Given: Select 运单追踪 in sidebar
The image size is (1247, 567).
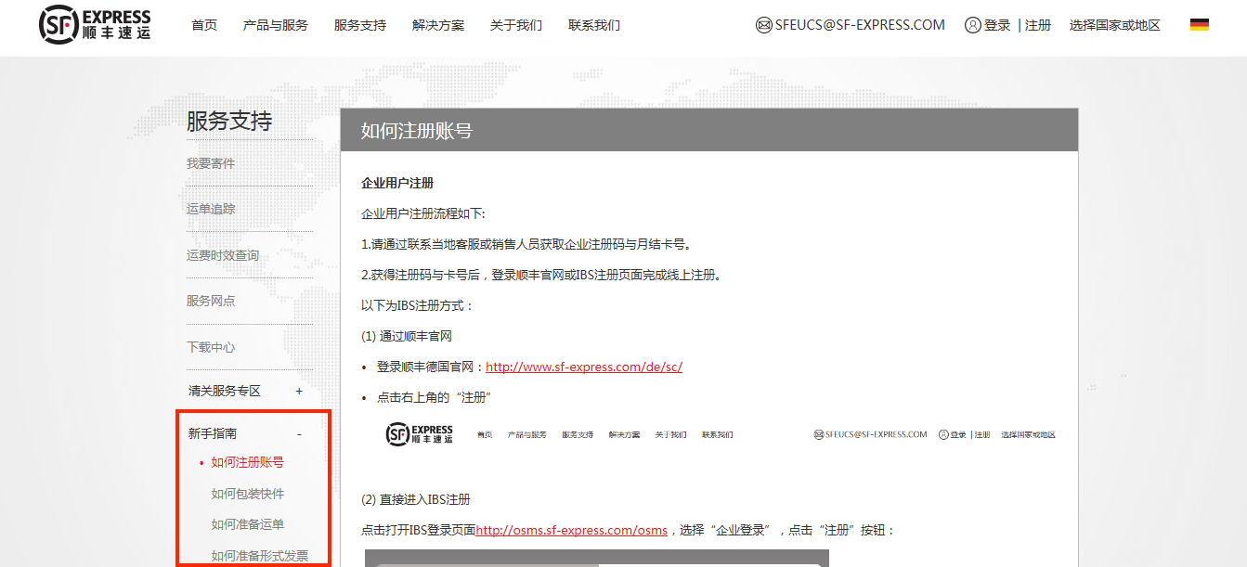Looking at the screenshot, I should point(211,209).
